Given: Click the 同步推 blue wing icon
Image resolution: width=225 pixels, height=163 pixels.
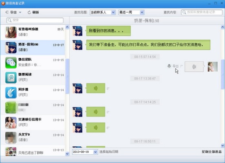Looking at the screenshot, I should click(11, 93).
